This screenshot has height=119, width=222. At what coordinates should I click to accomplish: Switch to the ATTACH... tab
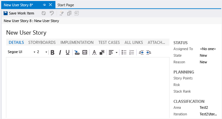(x=156, y=43)
